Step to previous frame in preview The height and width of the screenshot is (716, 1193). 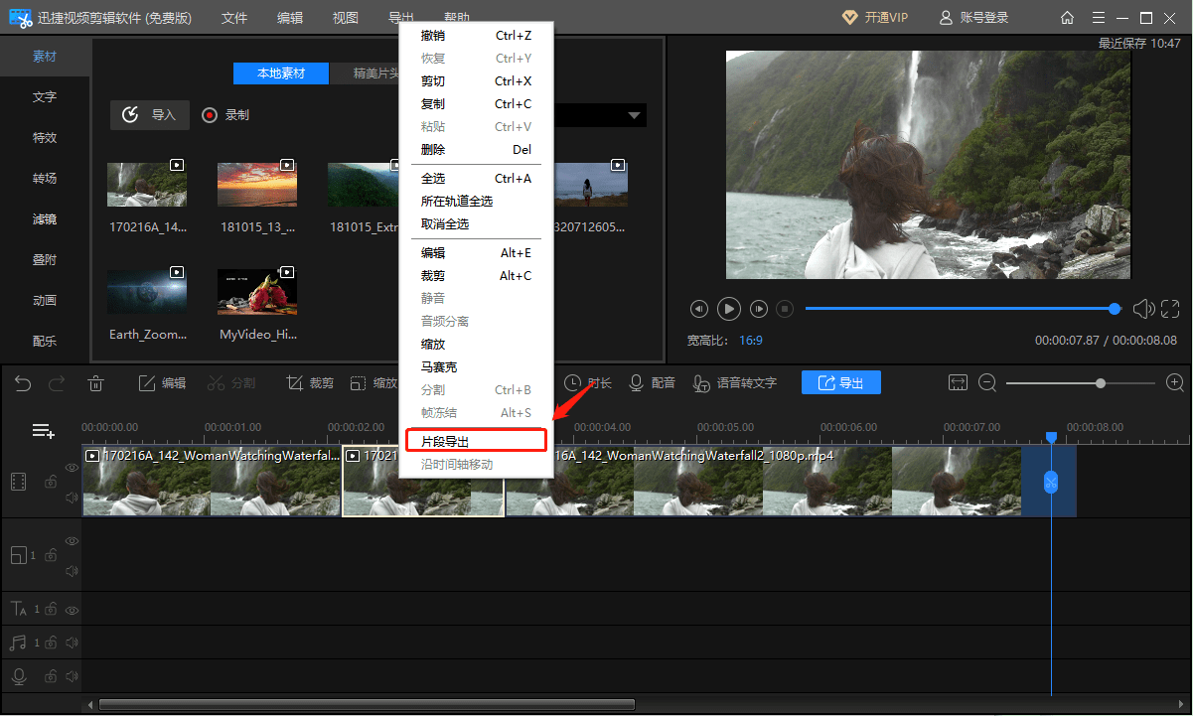(699, 309)
